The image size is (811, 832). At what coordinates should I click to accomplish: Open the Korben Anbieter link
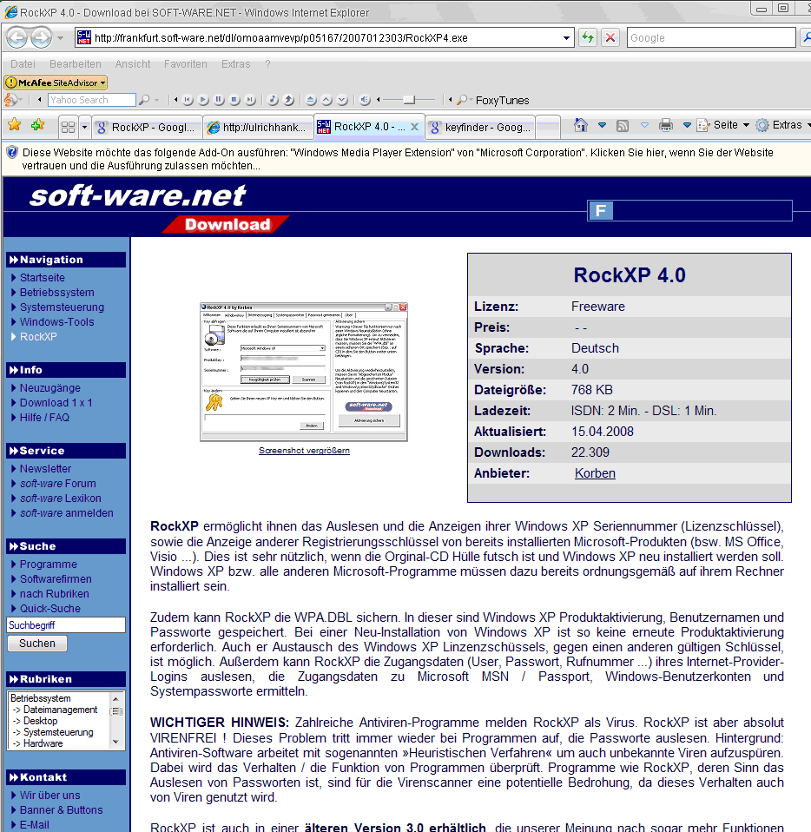[x=595, y=473]
